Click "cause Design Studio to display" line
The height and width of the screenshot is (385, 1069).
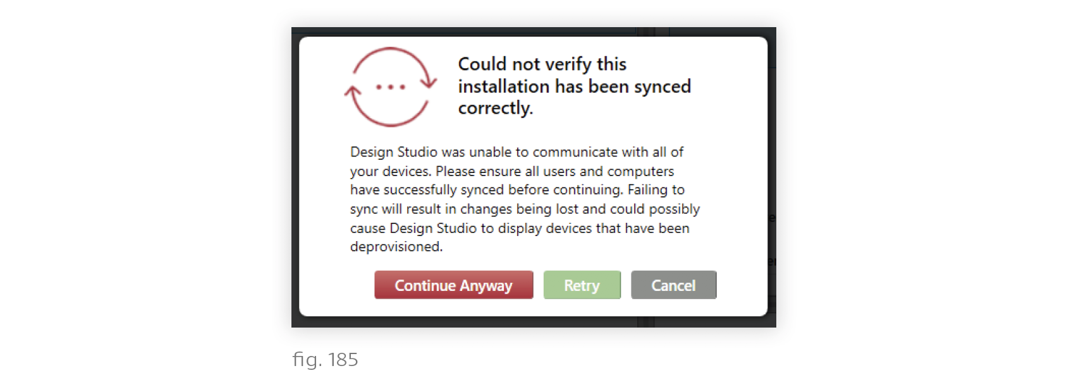click(520, 228)
